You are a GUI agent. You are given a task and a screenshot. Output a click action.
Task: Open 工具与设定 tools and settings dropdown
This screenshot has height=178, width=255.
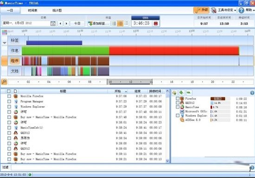click(x=223, y=10)
